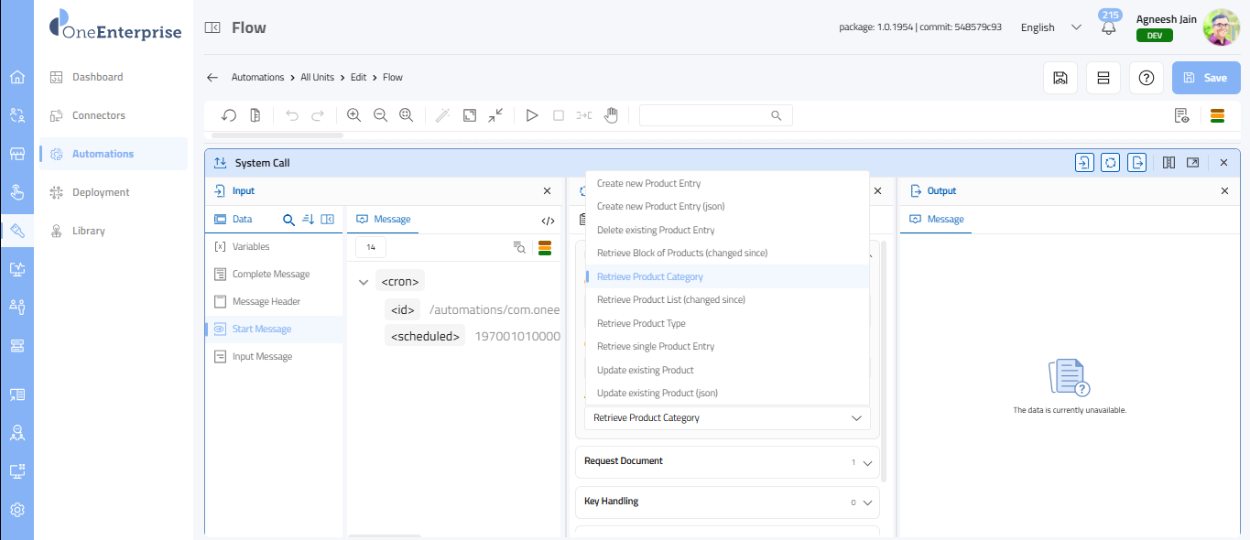Open the English language dropdown
The image size is (1250, 540).
click(1050, 27)
